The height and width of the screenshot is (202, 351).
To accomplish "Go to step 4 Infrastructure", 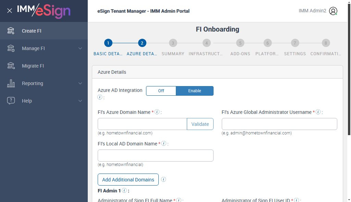I will pyautogui.click(x=206, y=43).
